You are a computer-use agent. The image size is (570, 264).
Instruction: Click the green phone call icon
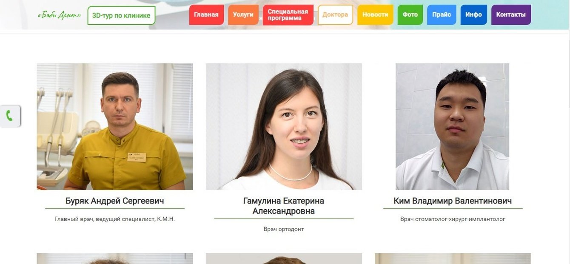click(9, 116)
